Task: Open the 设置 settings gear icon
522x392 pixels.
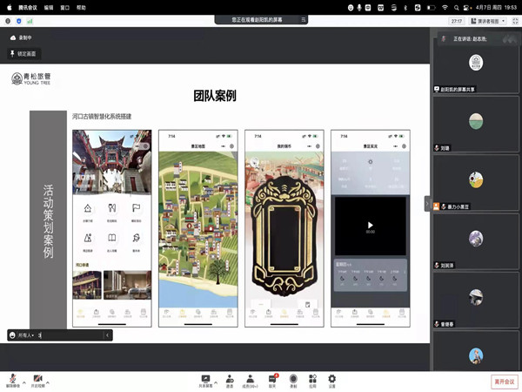Action: click(x=331, y=379)
